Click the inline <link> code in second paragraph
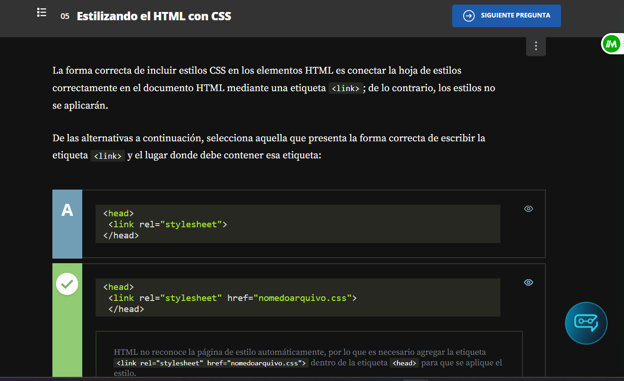The image size is (624, 381). click(108, 156)
